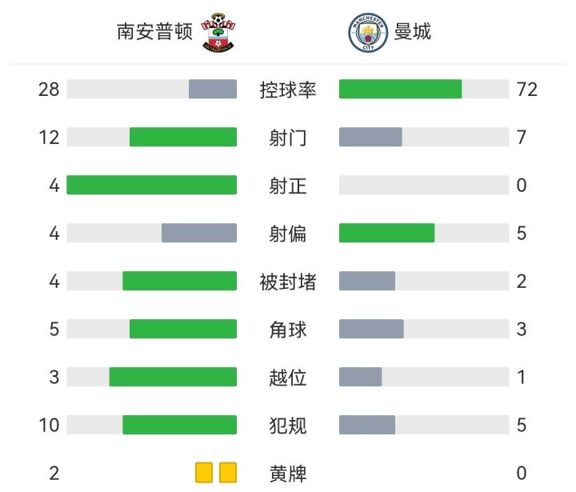Click Southampton's first yellow card icon

click(204, 473)
